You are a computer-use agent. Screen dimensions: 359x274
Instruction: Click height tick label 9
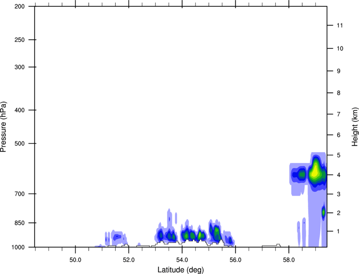point(338,71)
